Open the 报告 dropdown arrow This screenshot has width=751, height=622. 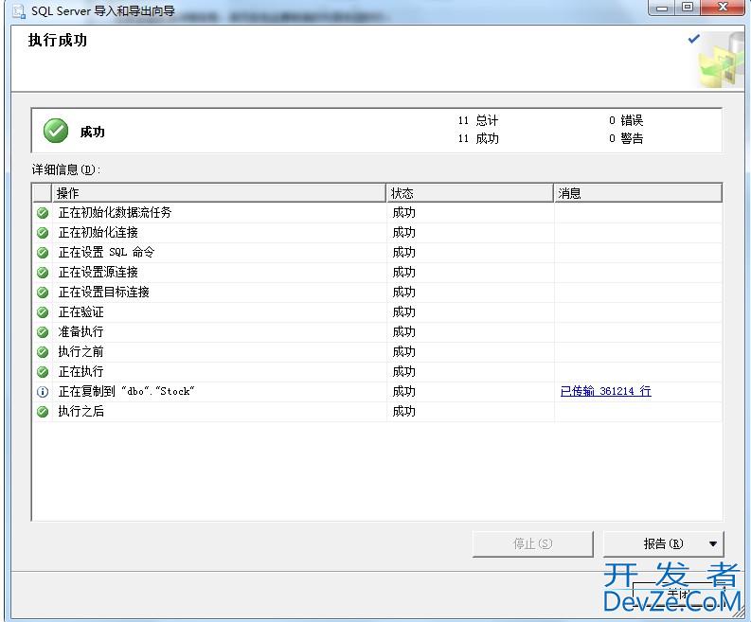point(713,544)
